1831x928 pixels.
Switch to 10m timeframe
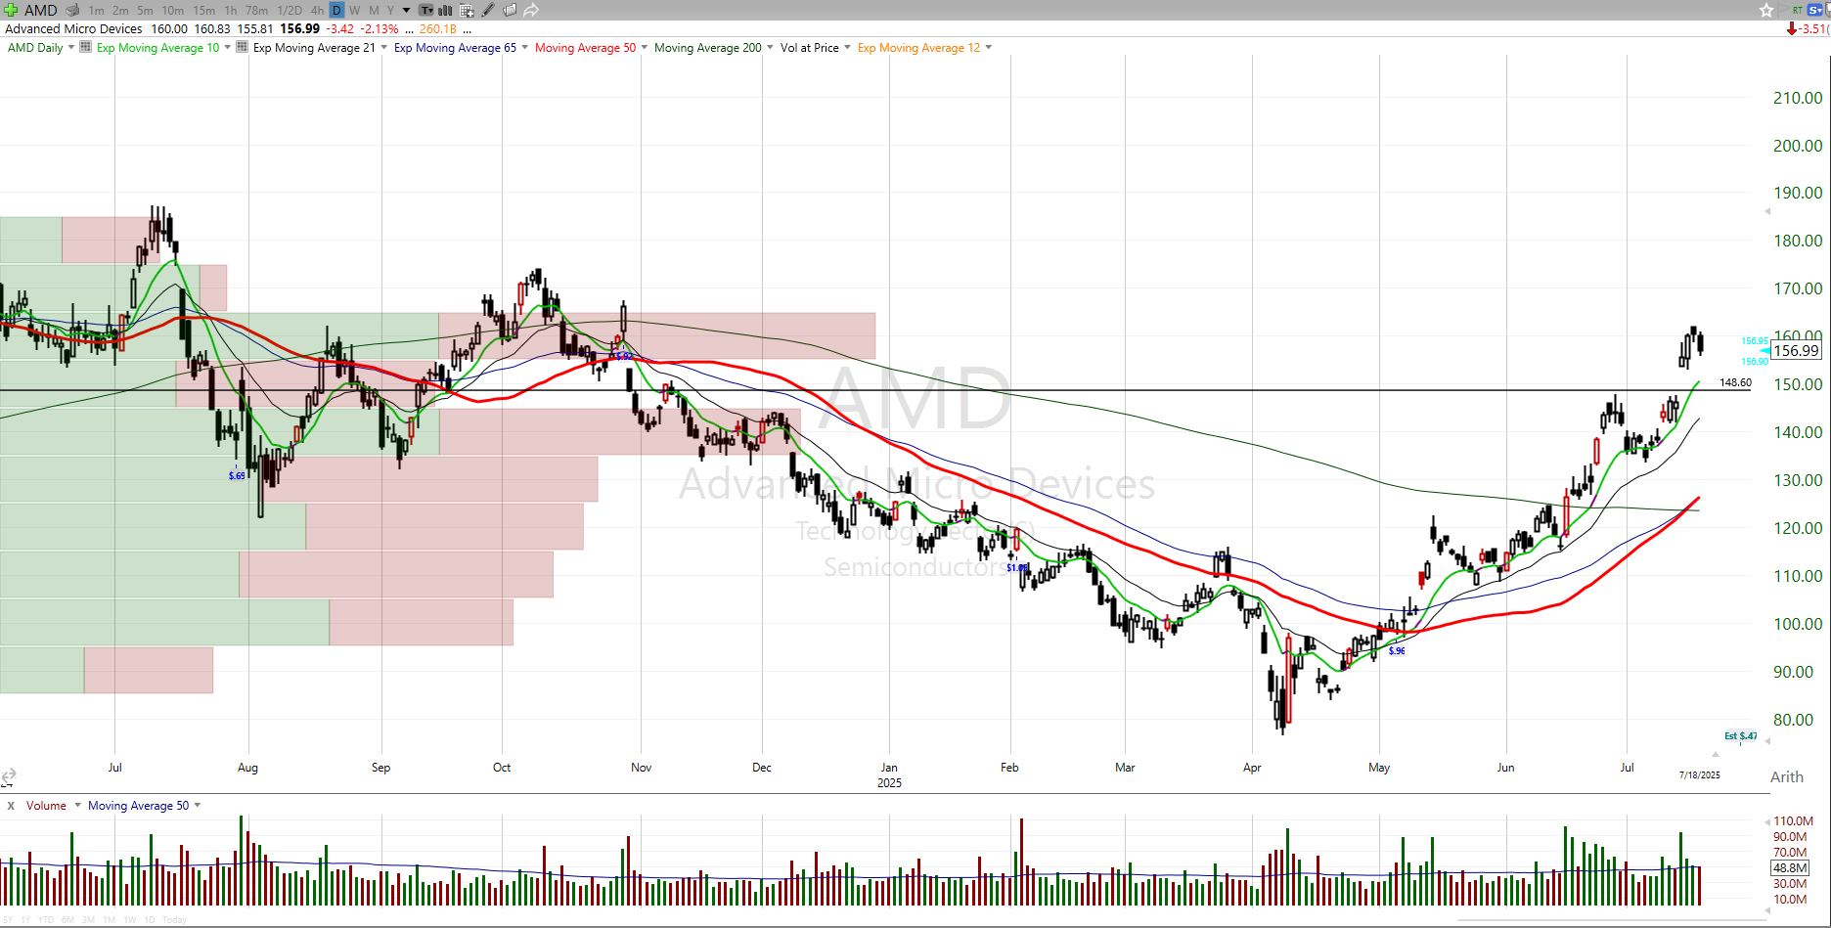(x=172, y=11)
